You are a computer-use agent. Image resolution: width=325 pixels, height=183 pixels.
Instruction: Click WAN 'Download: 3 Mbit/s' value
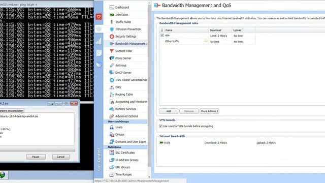215,143
